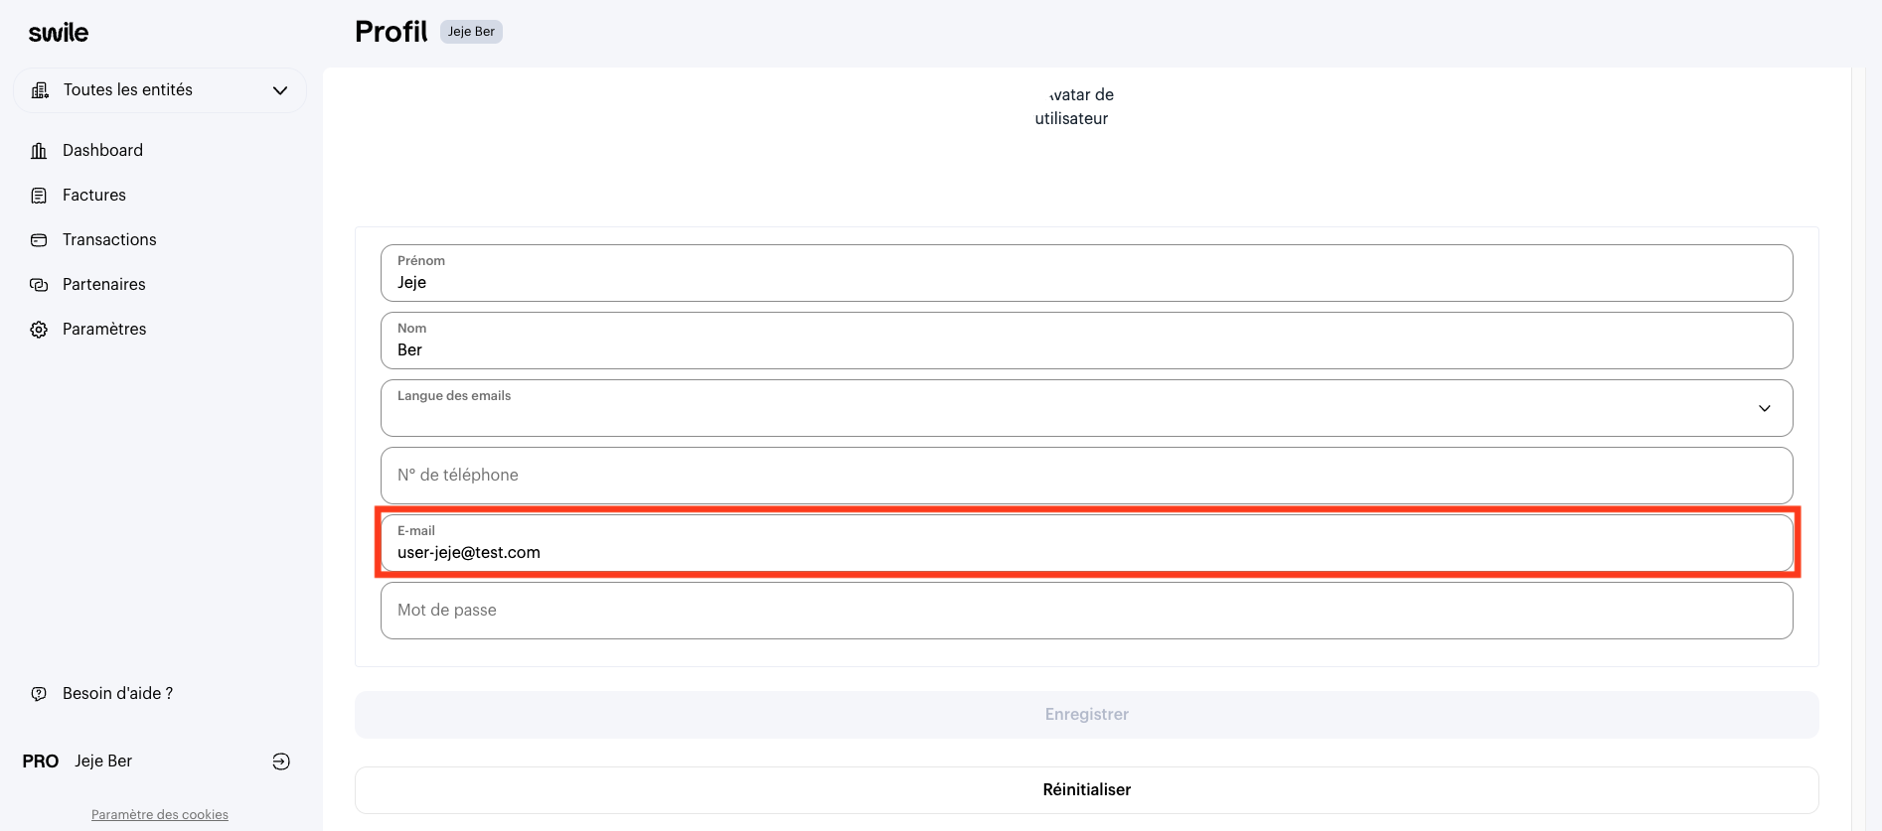Image resolution: width=1882 pixels, height=831 pixels.
Task: Click the Dashboard chart icon
Action: click(x=39, y=151)
